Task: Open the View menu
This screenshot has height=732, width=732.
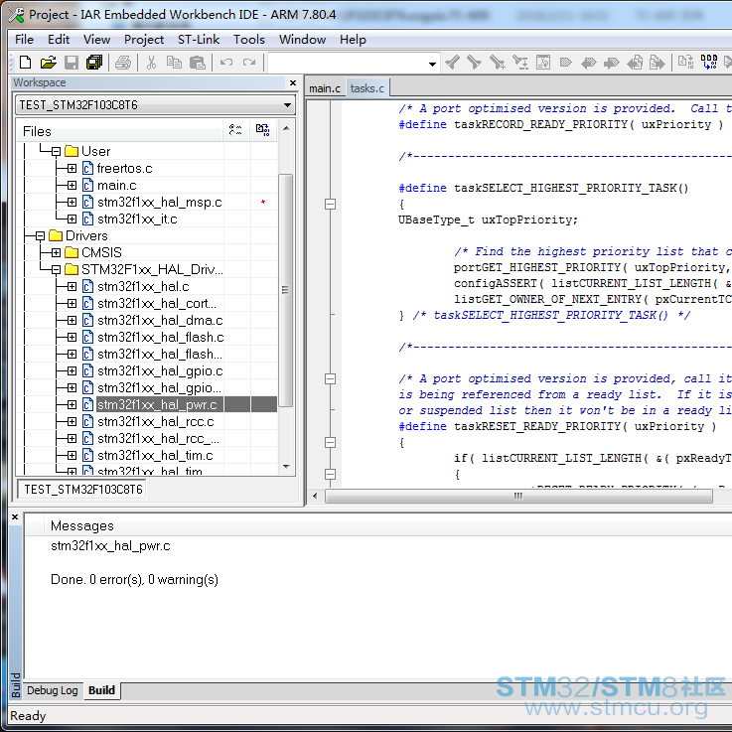Action: [96, 39]
